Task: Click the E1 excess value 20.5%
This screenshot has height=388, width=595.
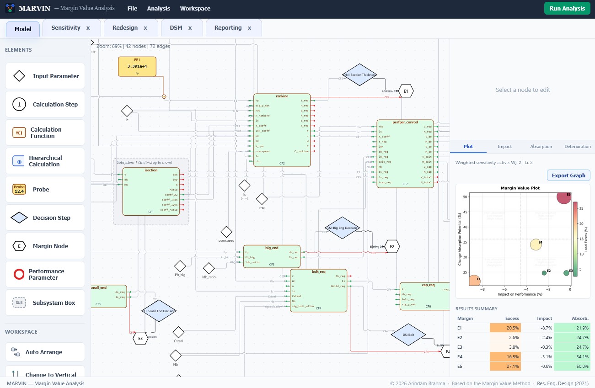Action: (505, 328)
